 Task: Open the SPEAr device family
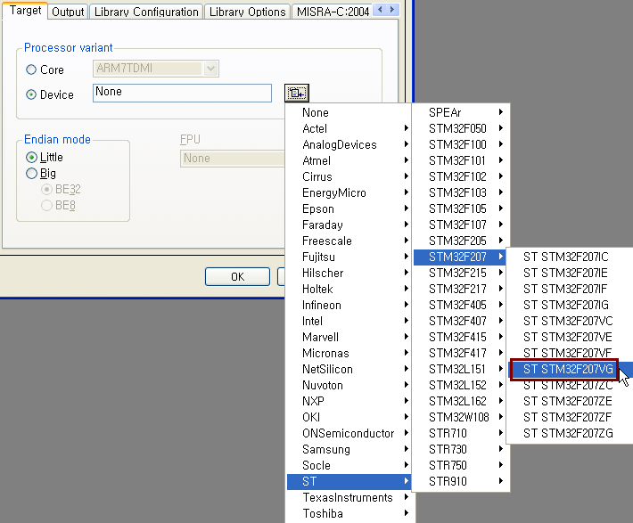[x=461, y=112]
